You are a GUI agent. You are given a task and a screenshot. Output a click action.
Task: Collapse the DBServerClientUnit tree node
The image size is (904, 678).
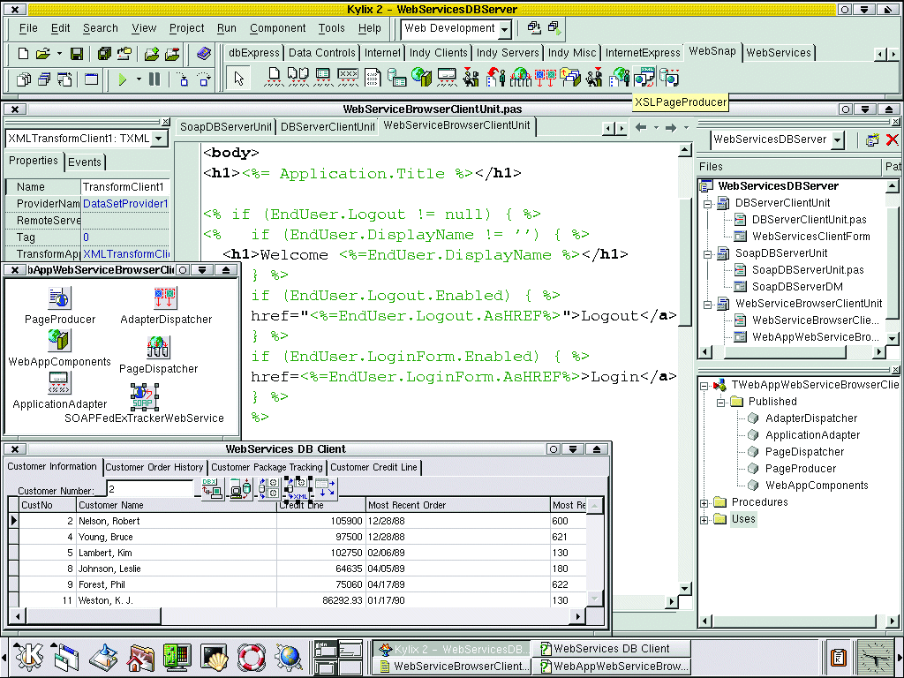[x=707, y=204]
